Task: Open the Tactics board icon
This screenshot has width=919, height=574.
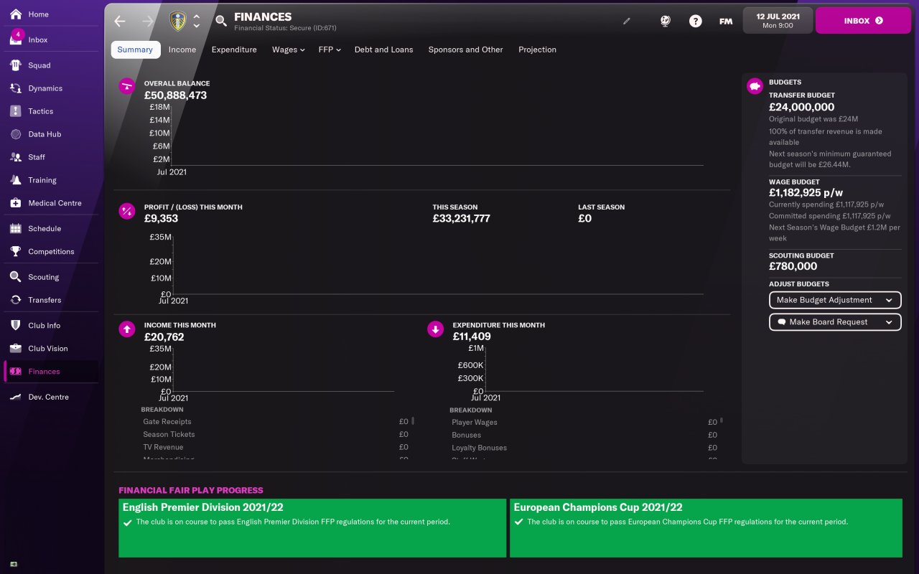Action: [x=16, y=111]
